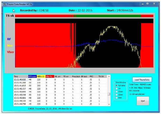
Task: Choose the 20mn time window
Action: pyautogui.click(x=116, y=91)
